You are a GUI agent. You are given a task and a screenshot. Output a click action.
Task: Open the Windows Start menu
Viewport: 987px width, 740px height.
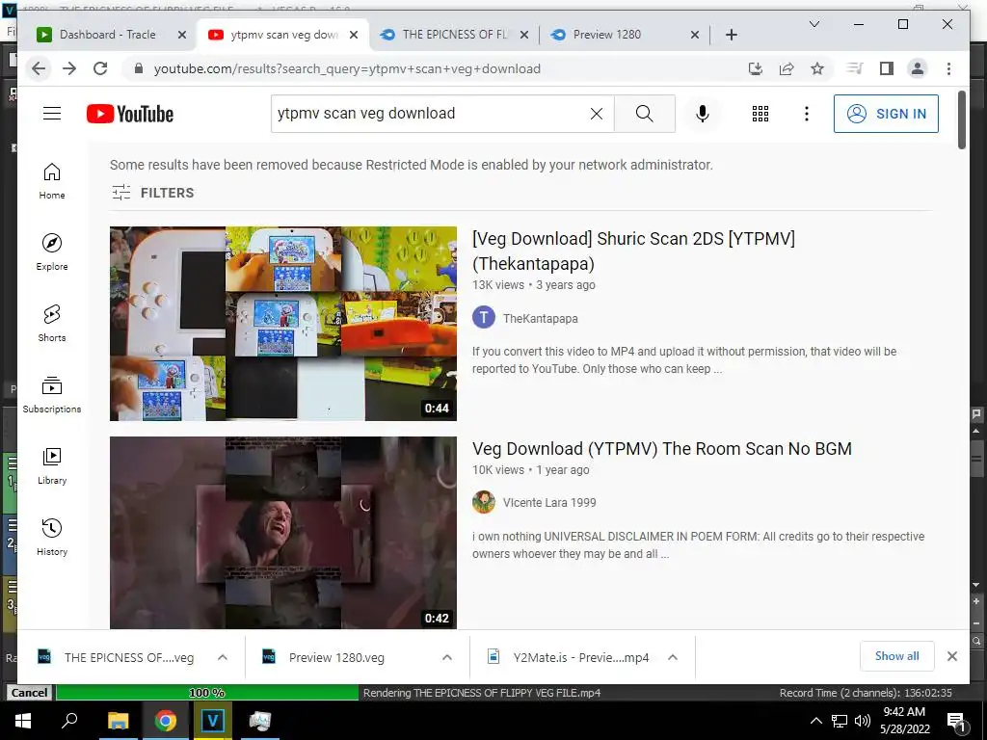[23, 721]
